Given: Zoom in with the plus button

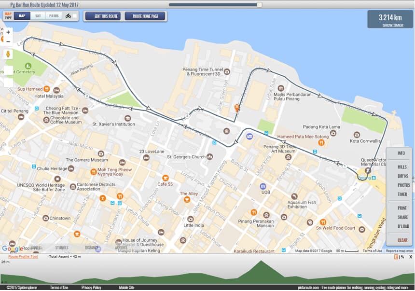Looking at the screenshot, I should pos(8,32).
